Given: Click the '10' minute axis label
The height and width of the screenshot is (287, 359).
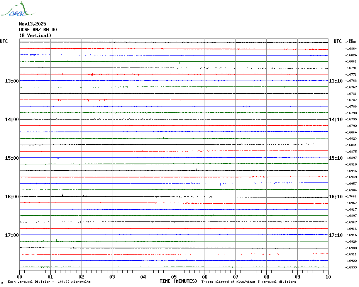Looking at the screenshot, I should point(329,277).
